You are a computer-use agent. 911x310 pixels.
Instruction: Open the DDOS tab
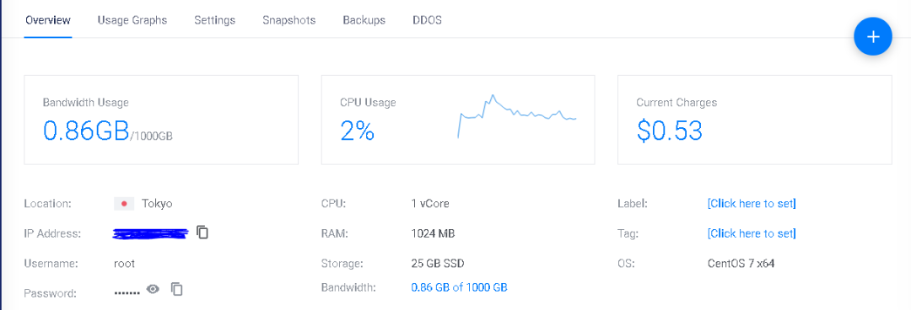[x=427, y=20]
